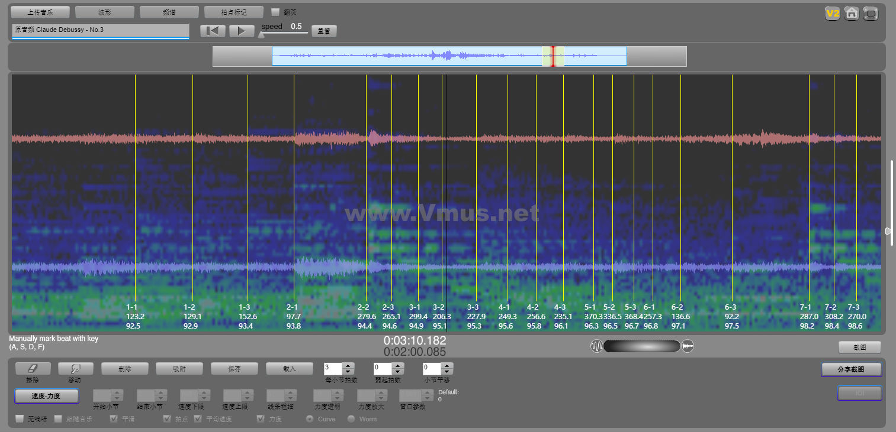
Task: Toggle the 无嘀嗒 no-tick checkbox
Action: coord(20,419)
